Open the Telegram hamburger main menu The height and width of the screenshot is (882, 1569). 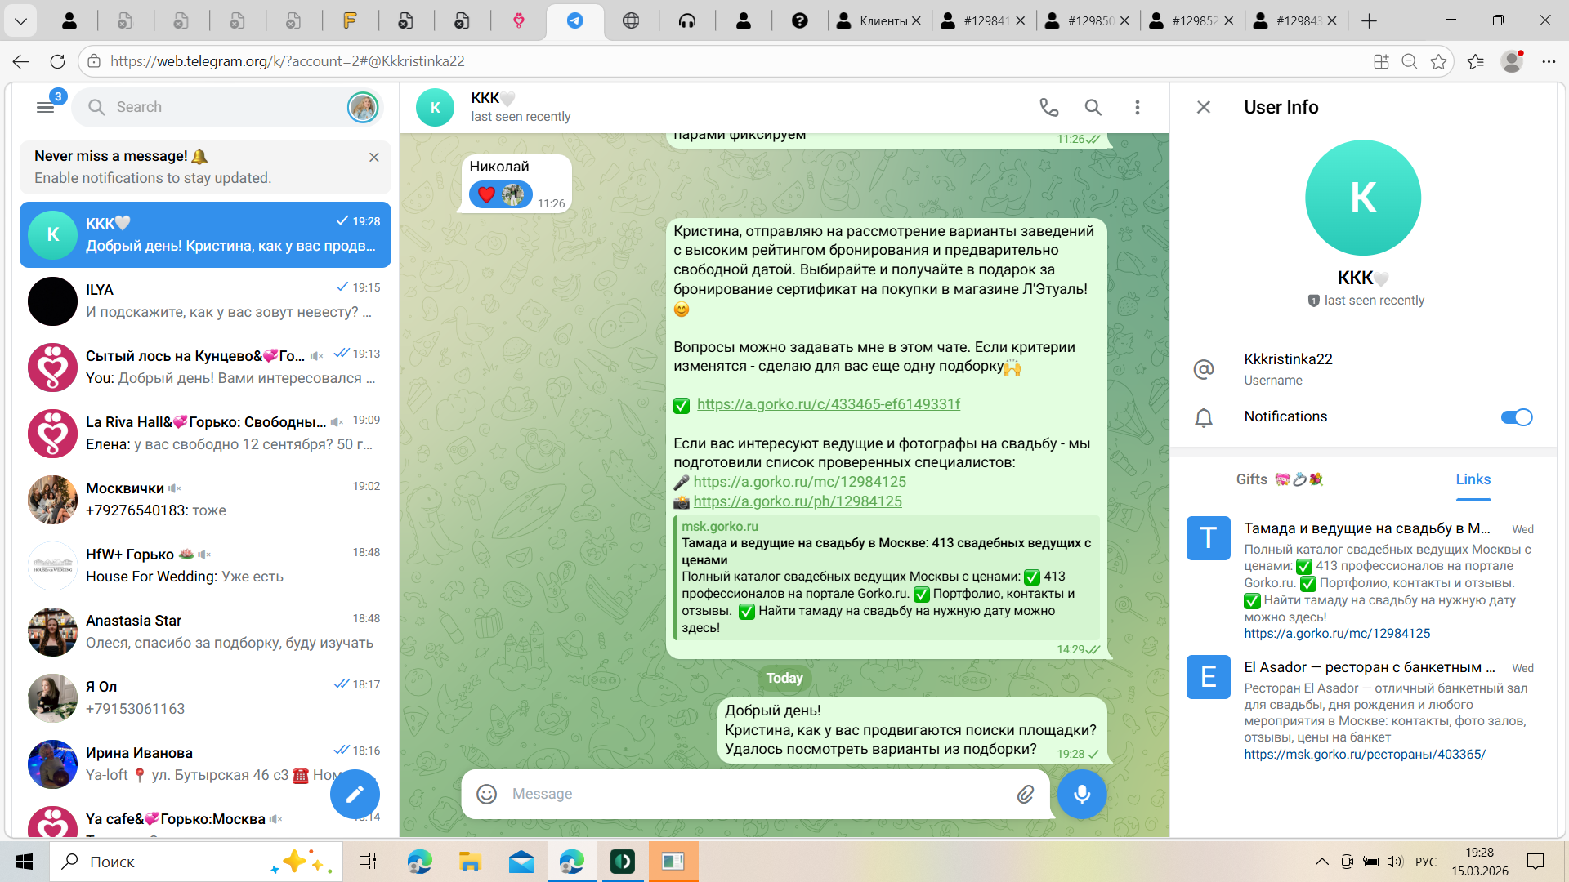(x=46, y=107)
